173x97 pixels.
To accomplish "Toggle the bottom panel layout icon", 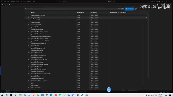I will pyautogui.click(x=157, y=2).
